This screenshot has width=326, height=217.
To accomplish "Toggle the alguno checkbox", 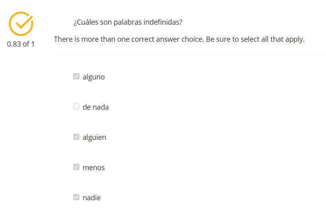I will (x=76, y=76).
